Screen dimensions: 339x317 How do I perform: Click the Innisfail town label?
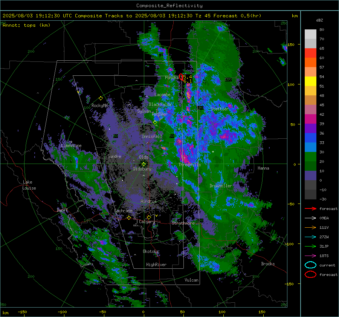tap(152, 136)
